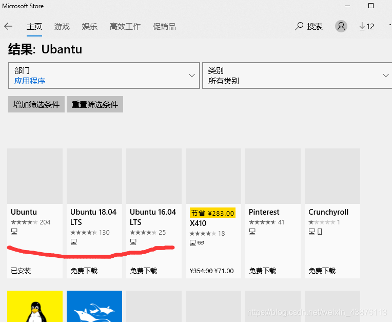Viewport: 392px width, 322px height.
Task: Click 免费下载 under Crunchyroll
Action: (x=322, y=271)
